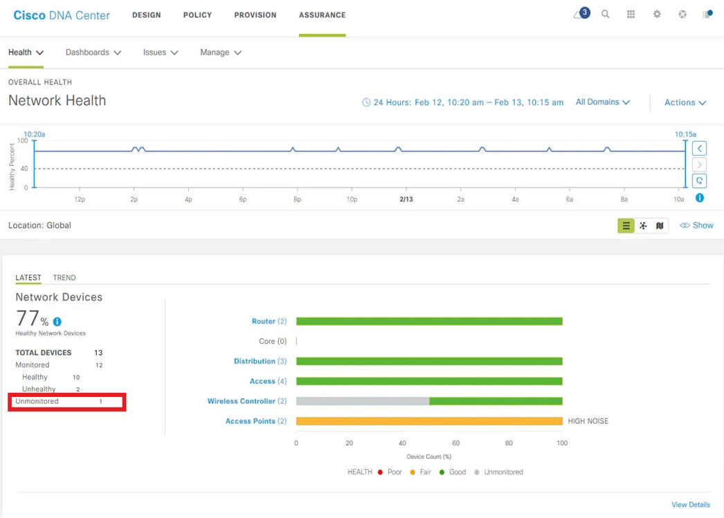This screenshot has width=724, height=518.
Task: Open the All Domains dropdown
Action: [x=603, y=102]
